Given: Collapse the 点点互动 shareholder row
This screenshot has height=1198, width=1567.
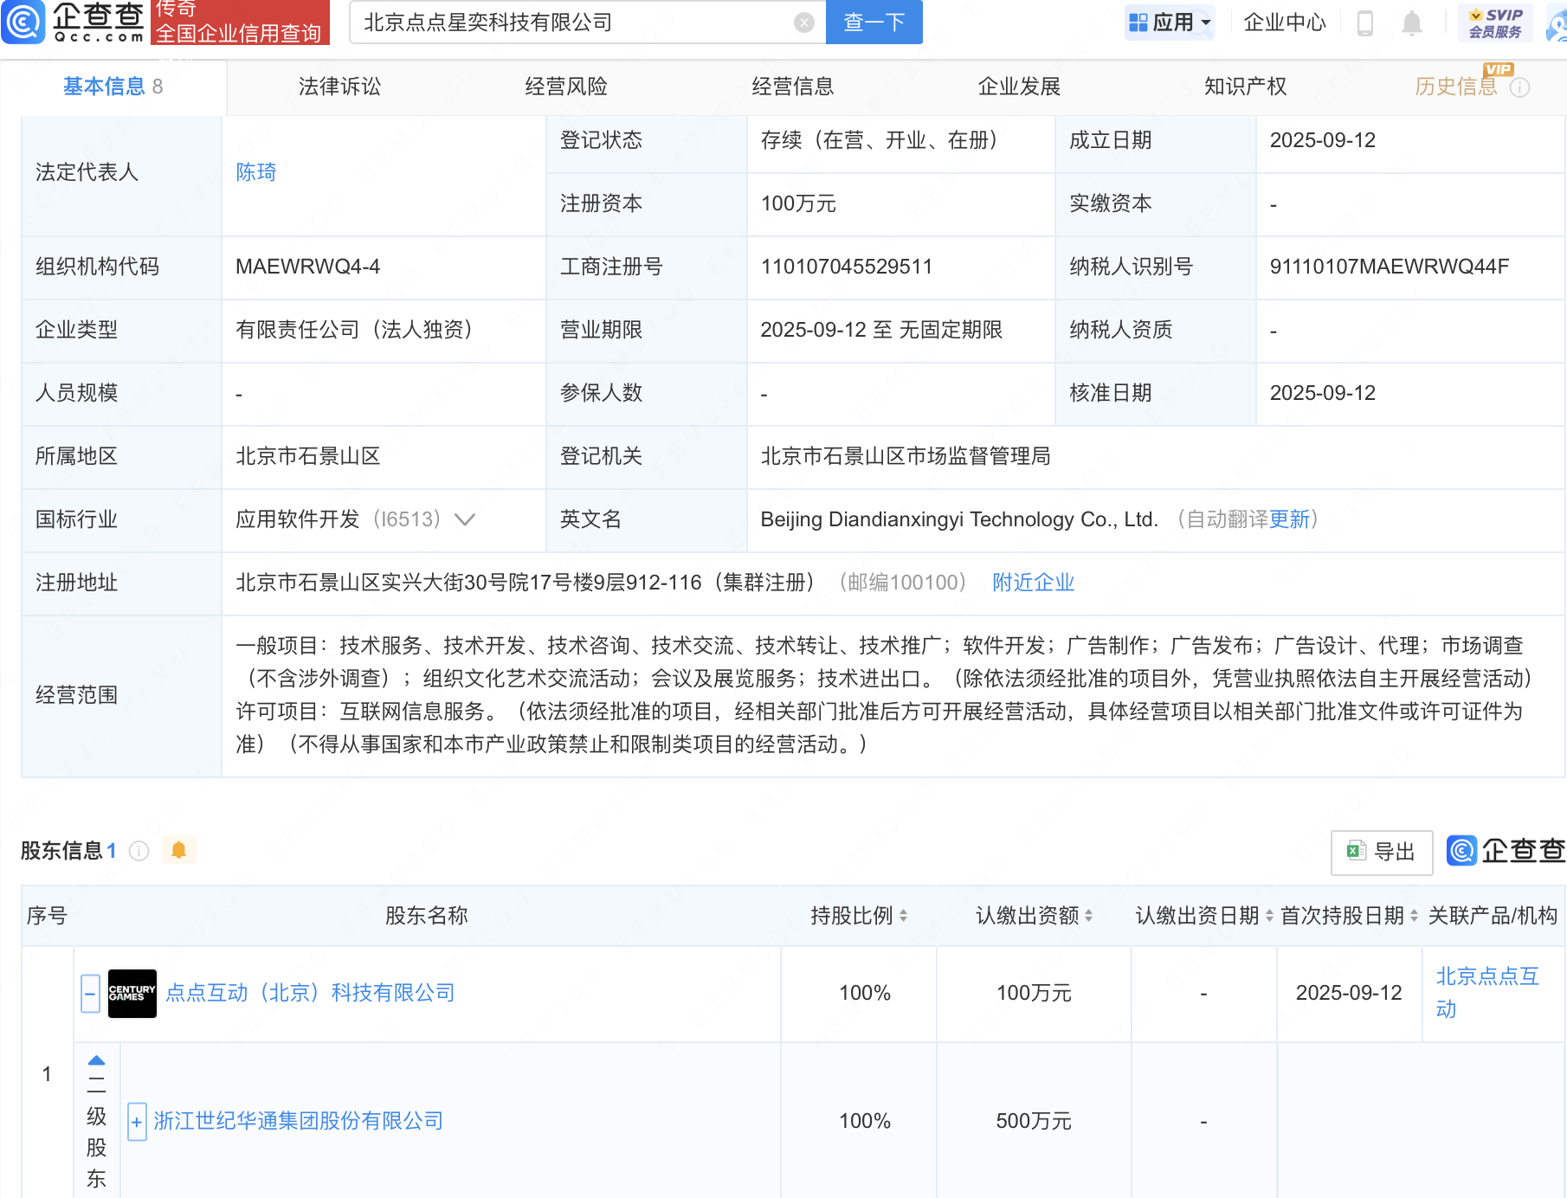Looking at the screenshot, I should tap(90, 993).
